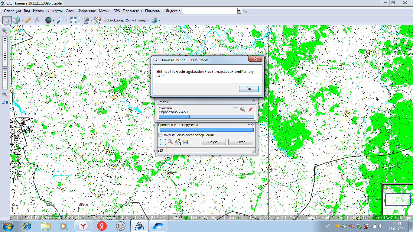
Task: Open the ГосГисЦентр 250 м map dropdown
Action: coord(124,20)
